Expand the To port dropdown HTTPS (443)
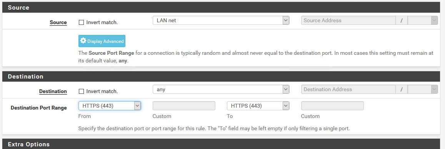 point(258,106)
